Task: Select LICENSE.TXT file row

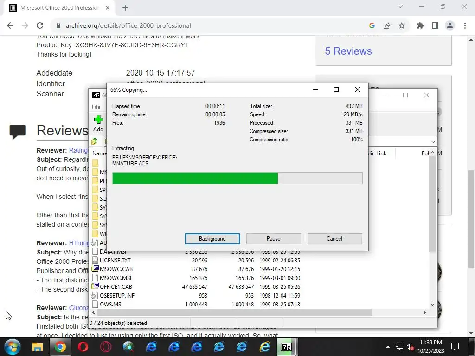Action: pos(196,261)
